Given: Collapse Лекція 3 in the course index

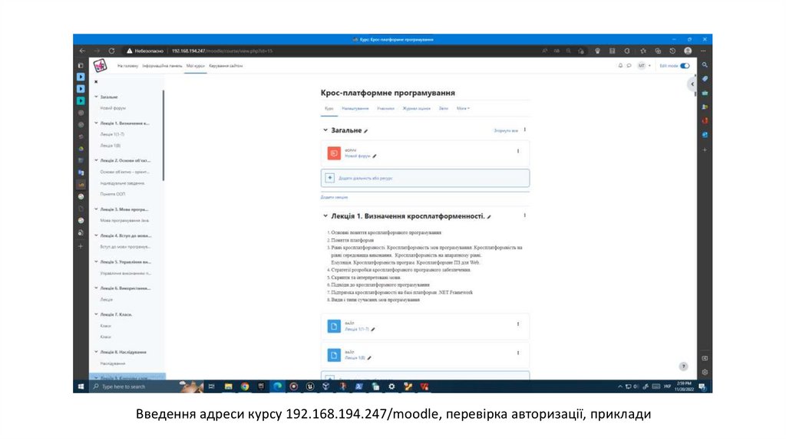Looking at the screenshot, I should coord(96,209).
